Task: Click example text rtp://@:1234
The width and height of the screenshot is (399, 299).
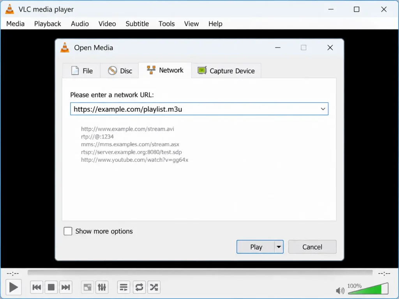Action: tap(97, 137)
